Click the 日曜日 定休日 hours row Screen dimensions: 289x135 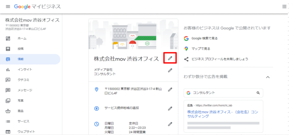click(121, 123)
